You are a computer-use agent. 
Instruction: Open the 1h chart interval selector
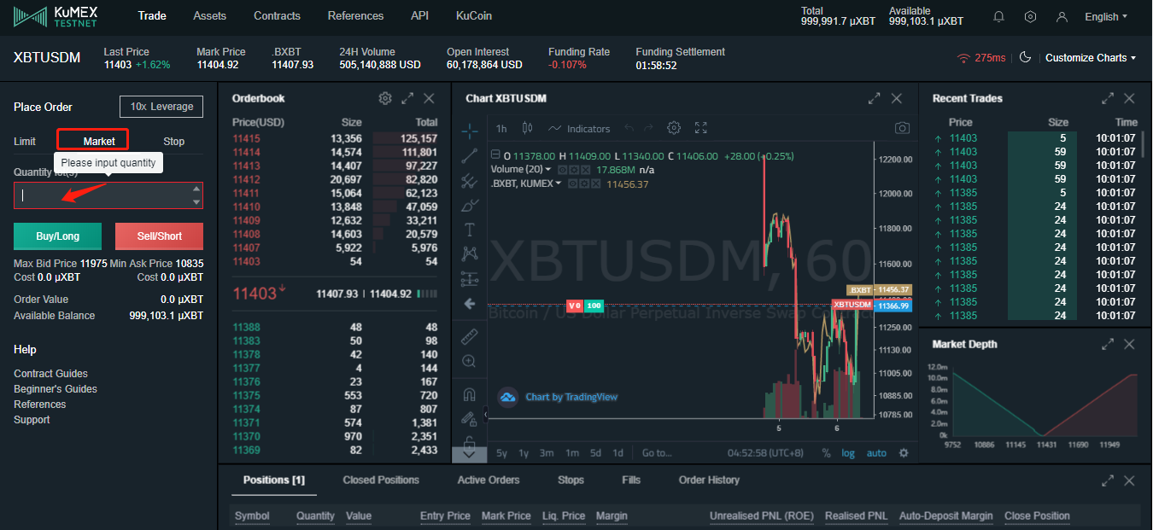tap(501, 128)
